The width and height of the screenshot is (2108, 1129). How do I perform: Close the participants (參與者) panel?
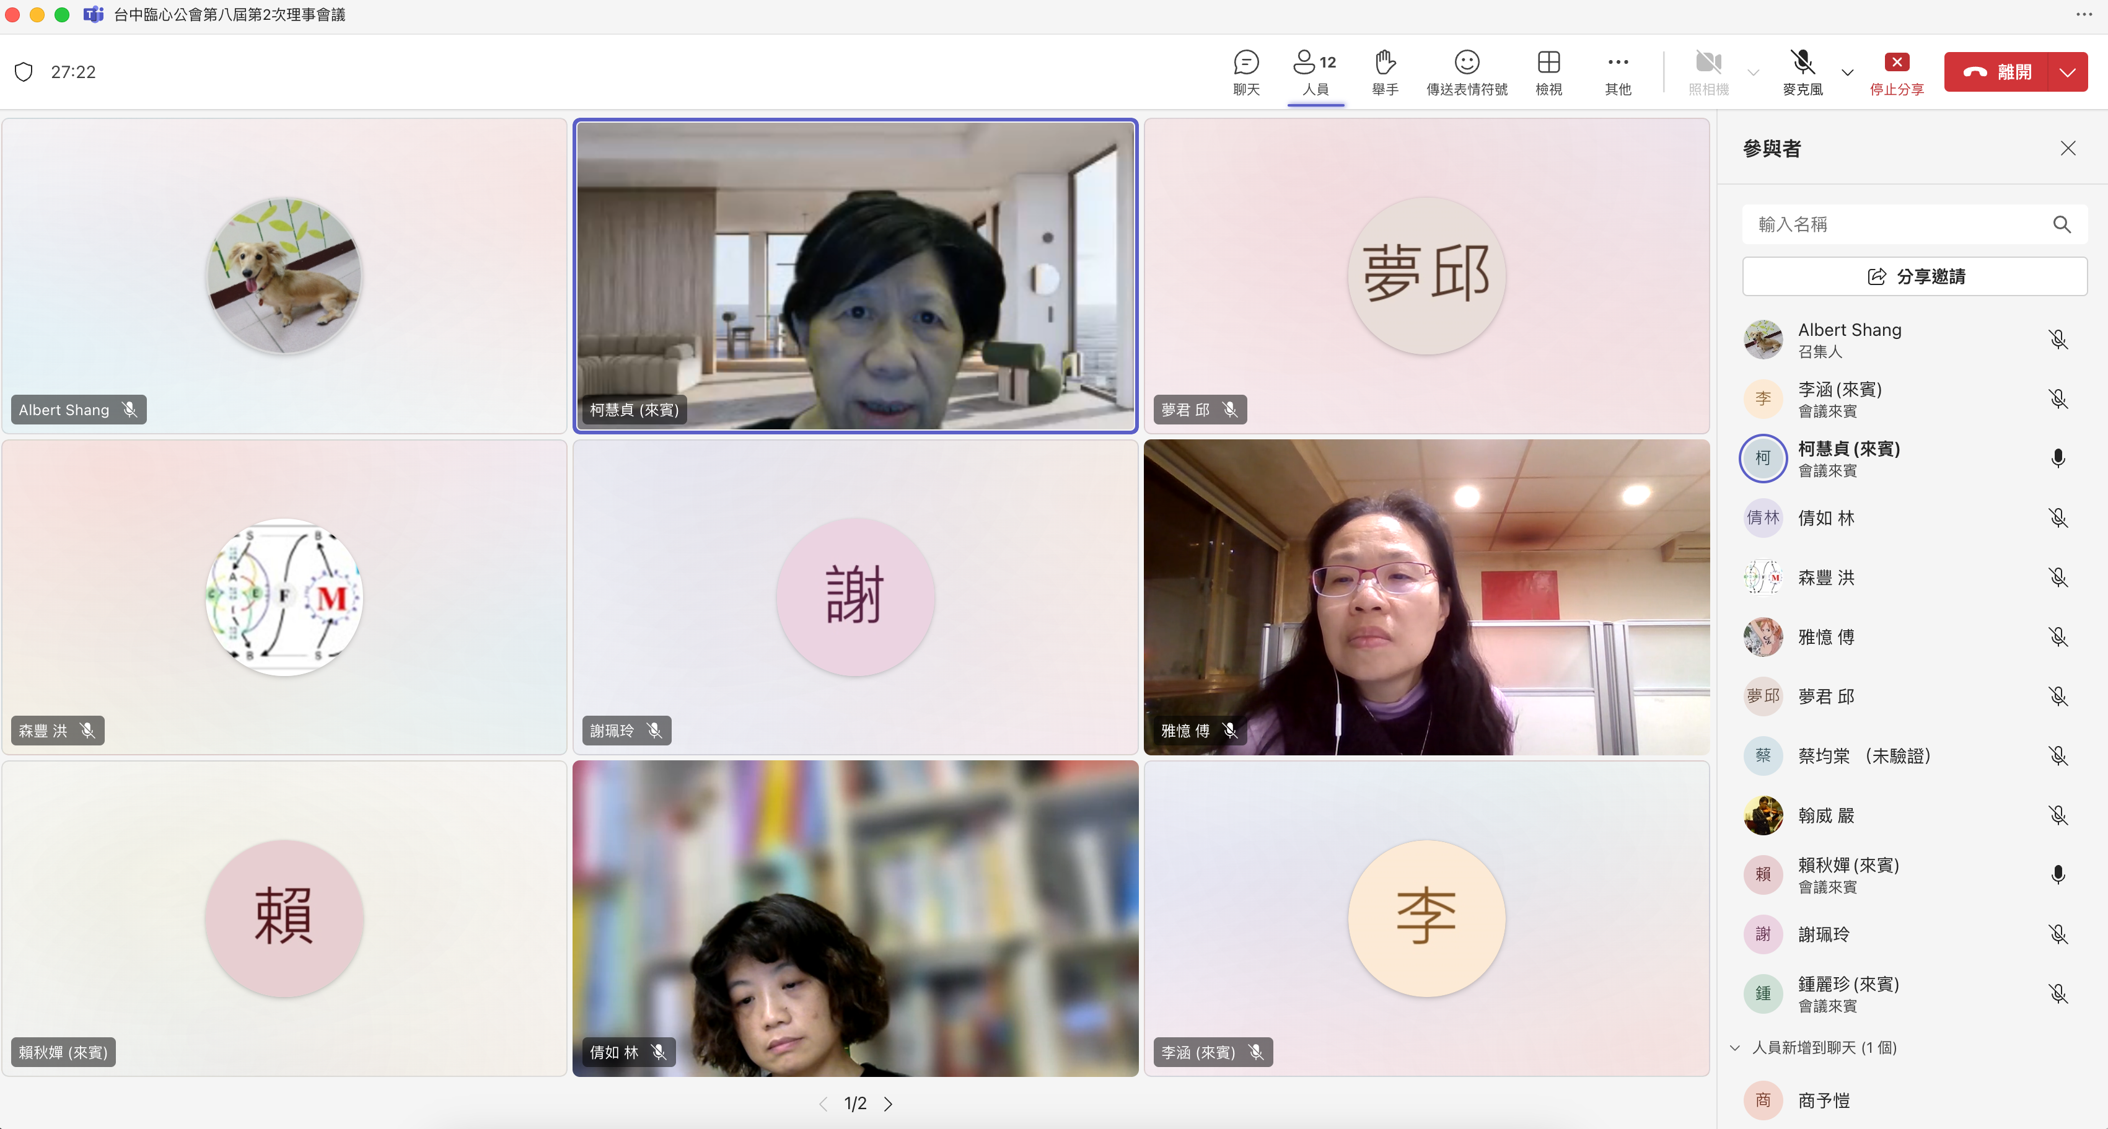(2068, 148)
